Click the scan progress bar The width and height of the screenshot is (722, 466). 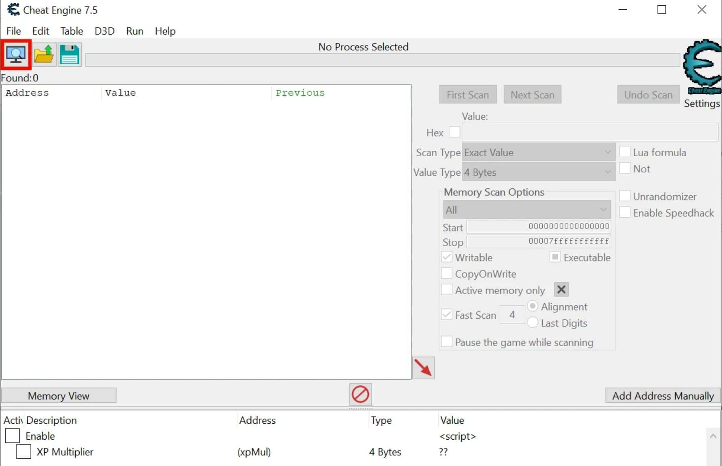coord(383,60)
